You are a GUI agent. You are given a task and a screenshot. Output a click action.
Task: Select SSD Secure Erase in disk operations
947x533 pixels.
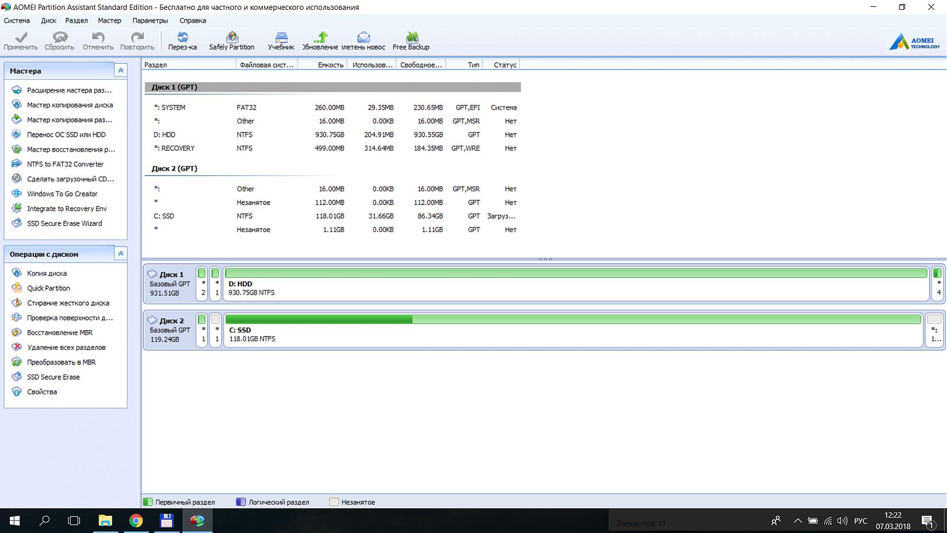click(53, 377)
